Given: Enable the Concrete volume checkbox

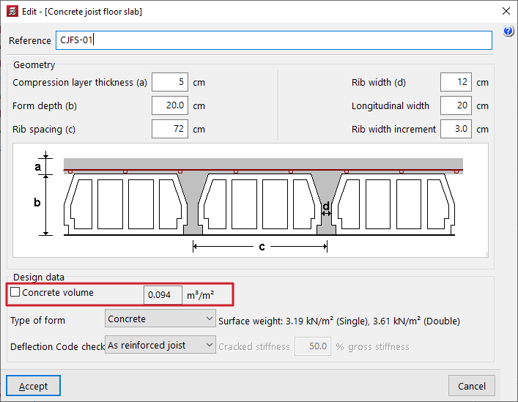Looking at the screenshot, I should [x=15, y=293].
